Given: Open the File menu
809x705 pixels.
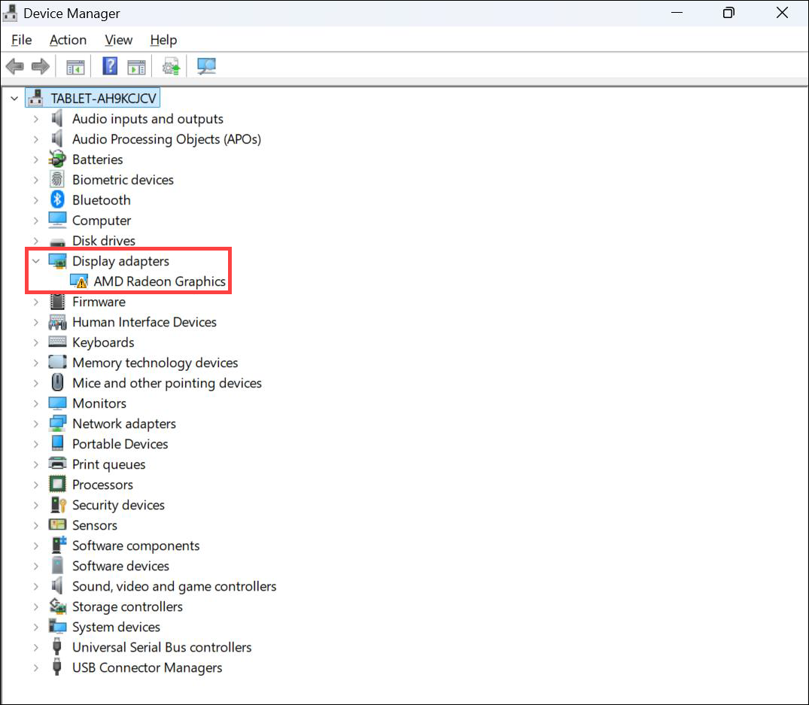Looking at the screenshot, I should [x=22, y=40].
